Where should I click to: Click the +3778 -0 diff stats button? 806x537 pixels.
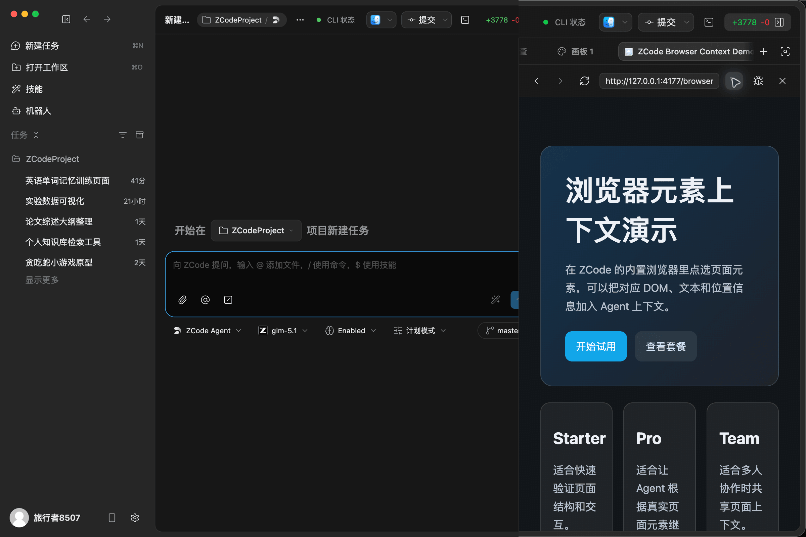click(x=751, y=22)
